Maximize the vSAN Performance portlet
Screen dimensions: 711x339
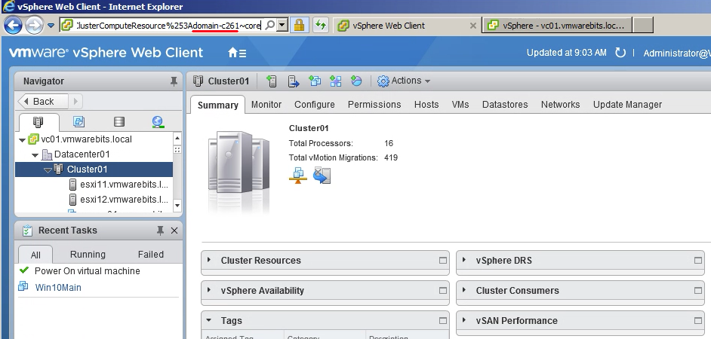click(698, 320)
